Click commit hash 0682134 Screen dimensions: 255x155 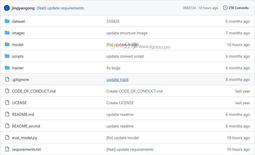click(189, 8)
